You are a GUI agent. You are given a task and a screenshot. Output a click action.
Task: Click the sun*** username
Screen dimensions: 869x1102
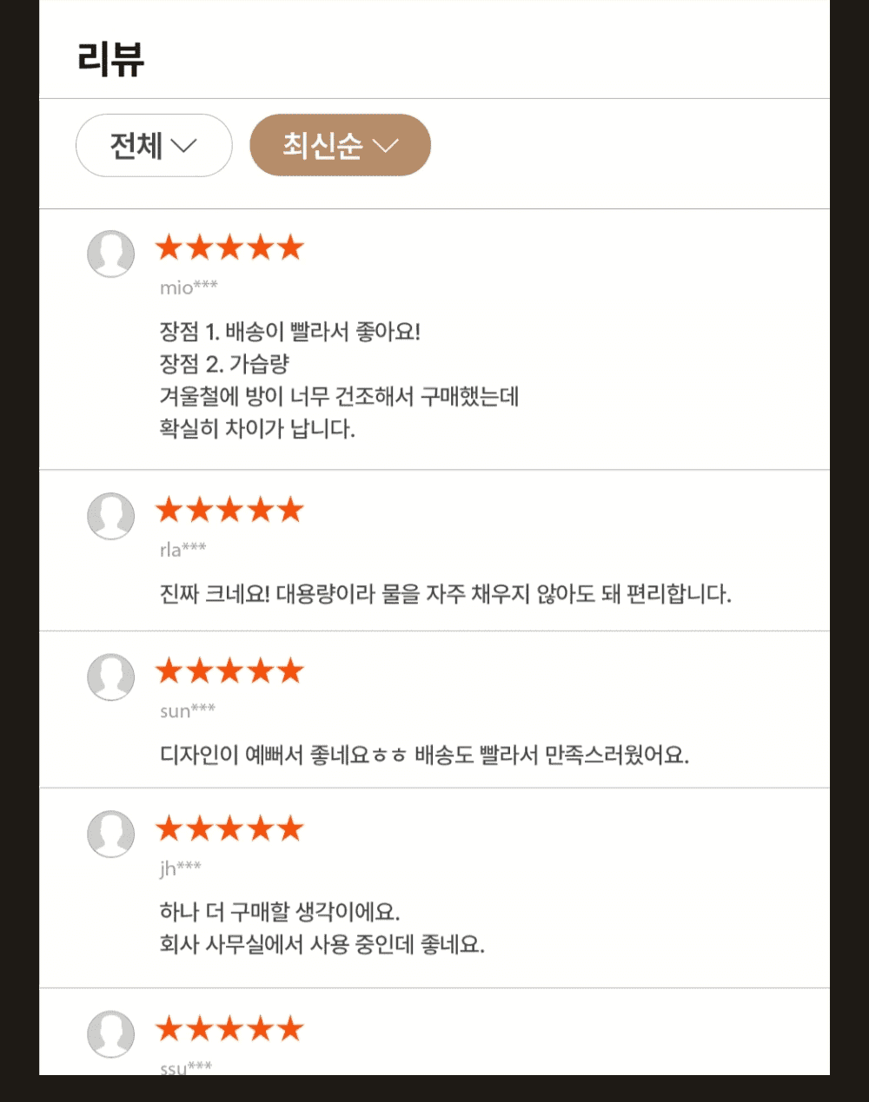[x=187, y=710]
